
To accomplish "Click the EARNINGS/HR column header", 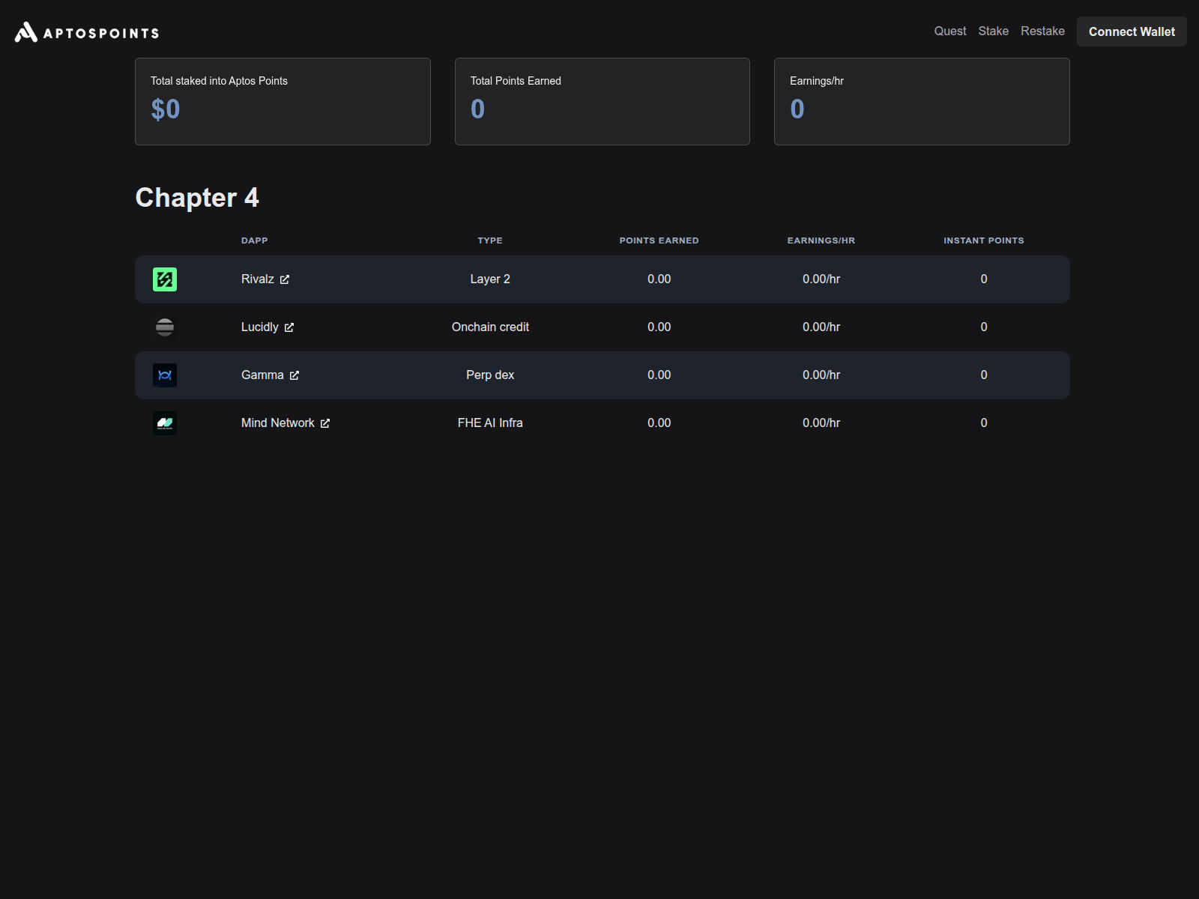I will coord(821,240).
